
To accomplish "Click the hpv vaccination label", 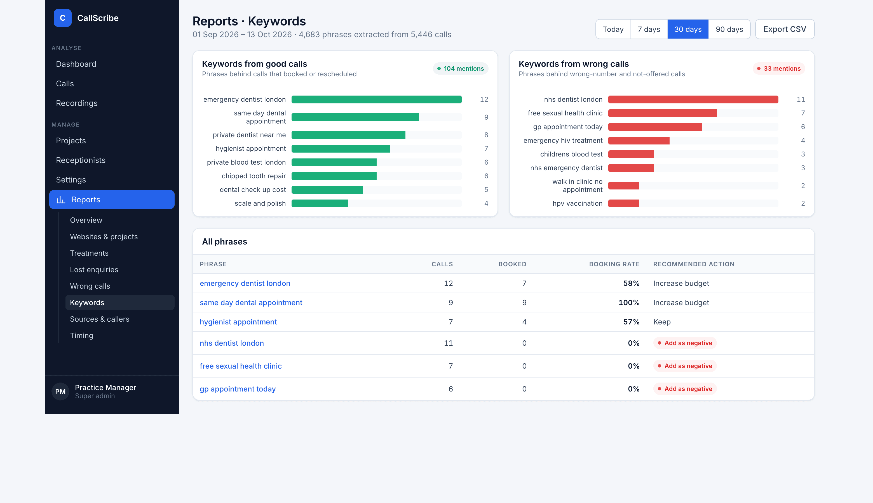I will click(x=577, y=203).
